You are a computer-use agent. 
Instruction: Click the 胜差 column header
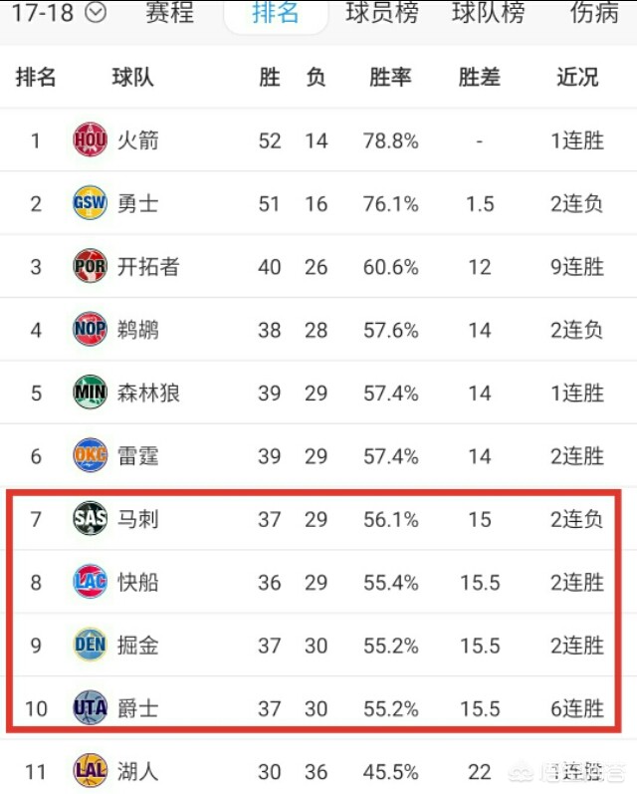pyautogui.click(x=479, y=78)
